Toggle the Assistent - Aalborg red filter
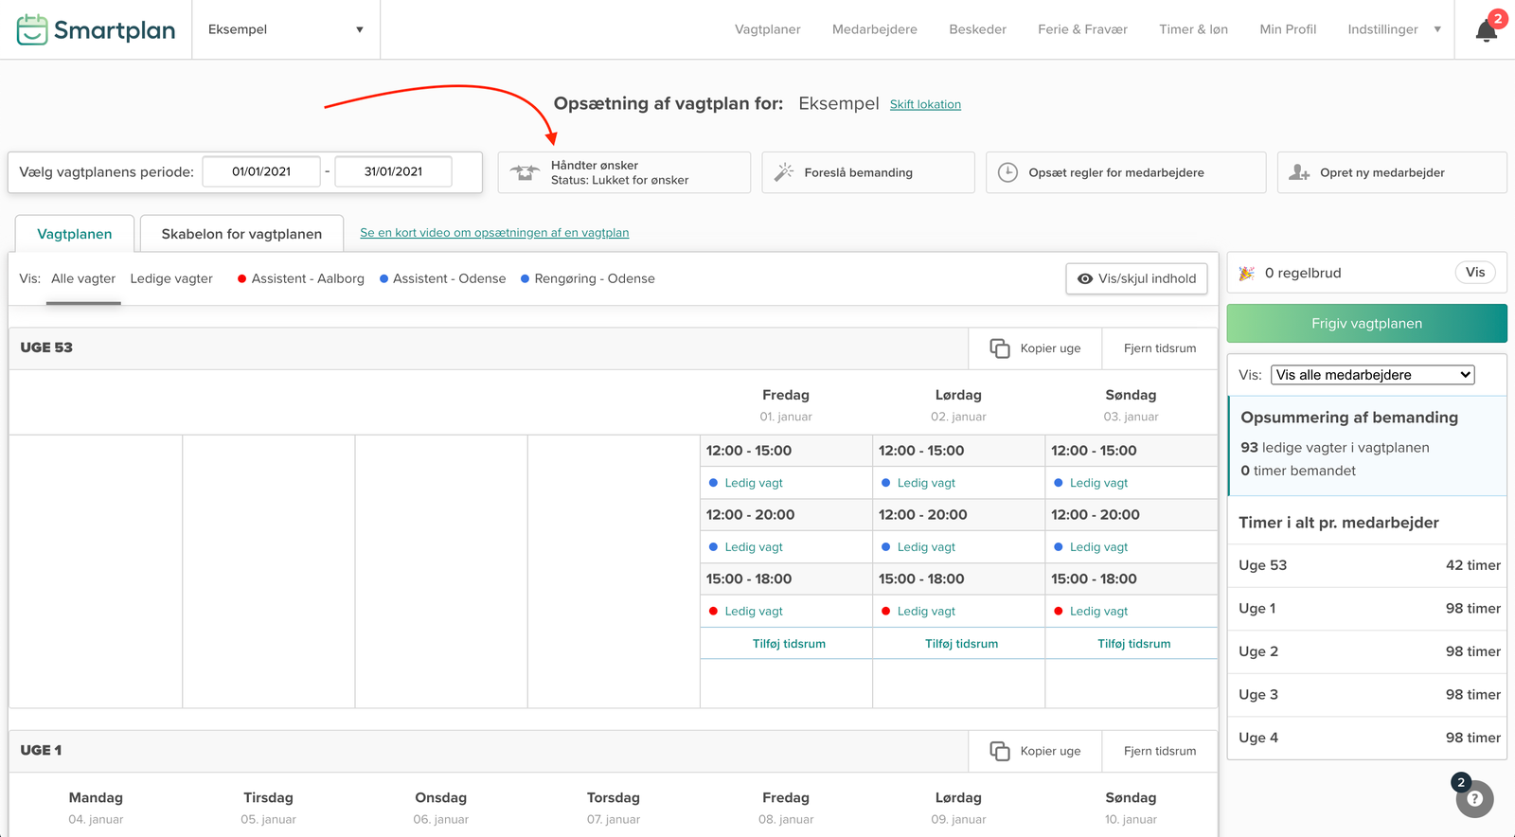This screenshot has width=1515, height=837. (x=301, y=278)
